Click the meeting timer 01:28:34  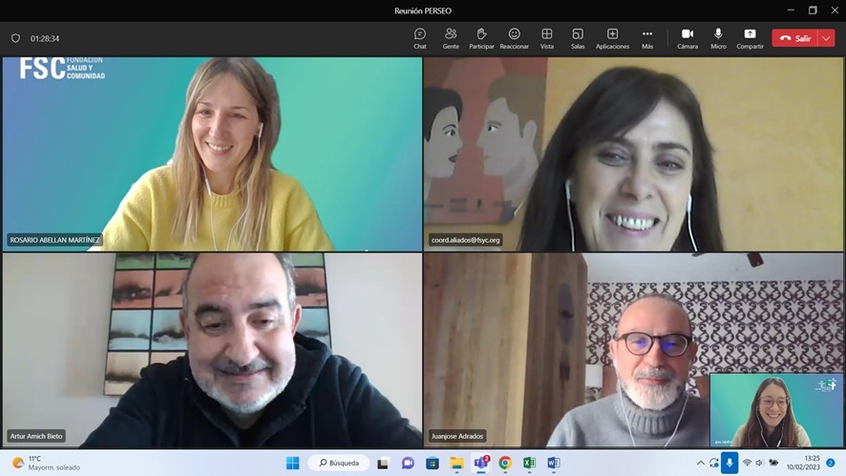(45, 39)
